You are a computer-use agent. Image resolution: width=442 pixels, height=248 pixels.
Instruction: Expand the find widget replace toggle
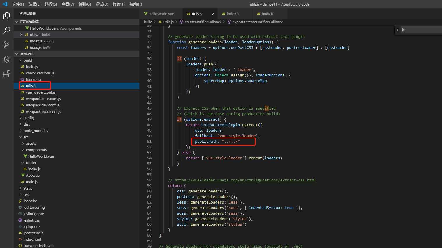click(x=397, y=30)
